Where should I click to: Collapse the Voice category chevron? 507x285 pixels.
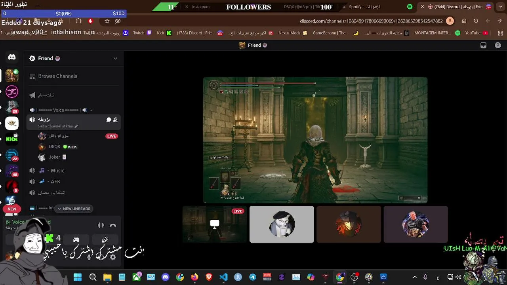tap(91, 110)
